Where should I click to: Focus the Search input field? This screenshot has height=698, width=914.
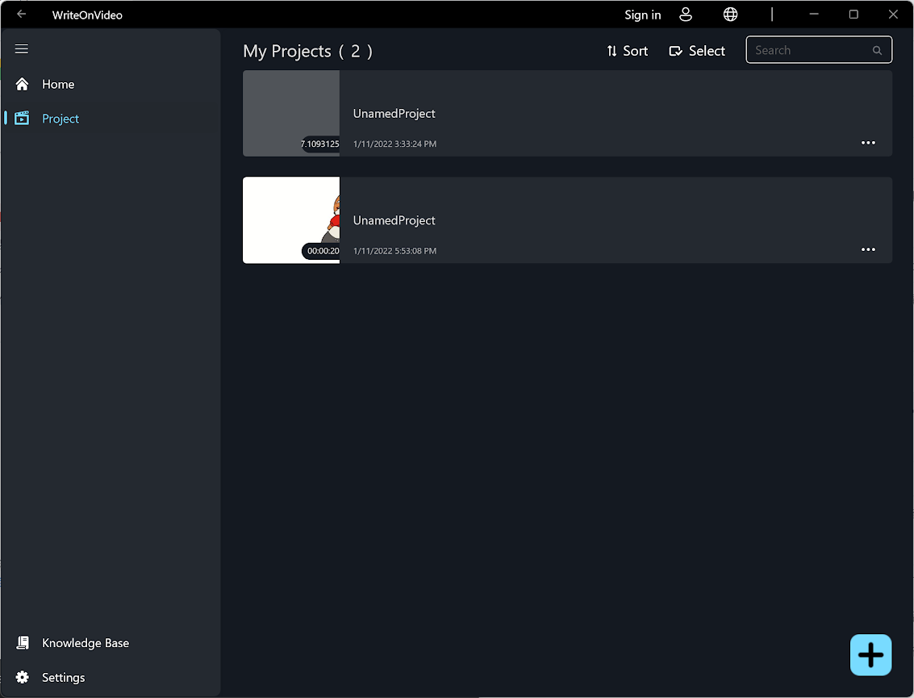pos(818,50)
